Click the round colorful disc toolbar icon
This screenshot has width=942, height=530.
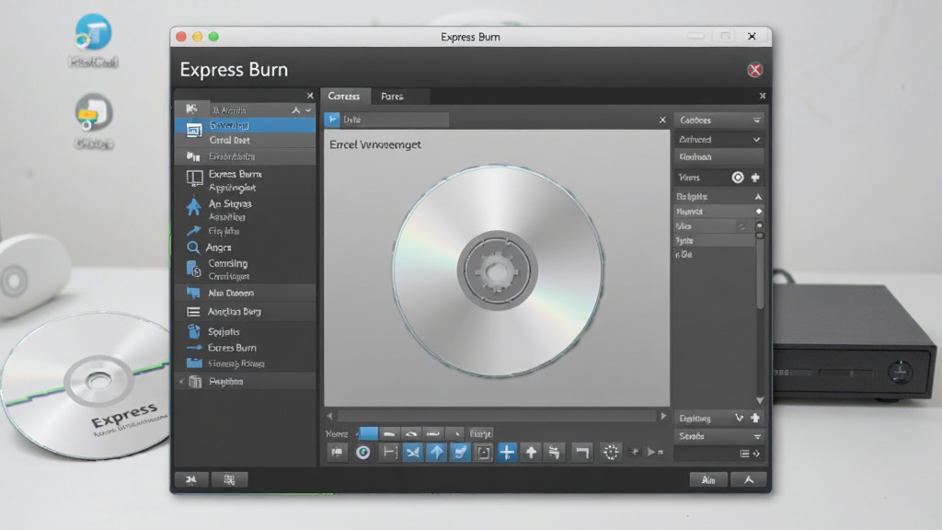point(362,453)
